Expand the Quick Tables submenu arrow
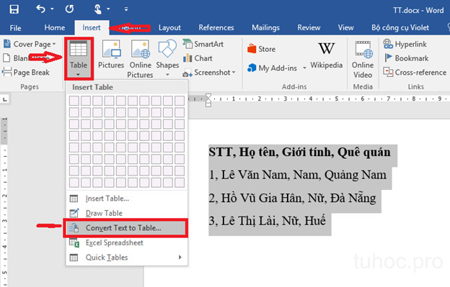This screenshot has height=287, width=450. 180,258
